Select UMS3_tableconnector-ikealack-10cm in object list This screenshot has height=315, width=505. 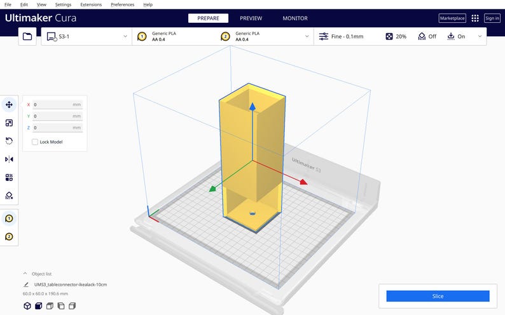pos(71,285)
